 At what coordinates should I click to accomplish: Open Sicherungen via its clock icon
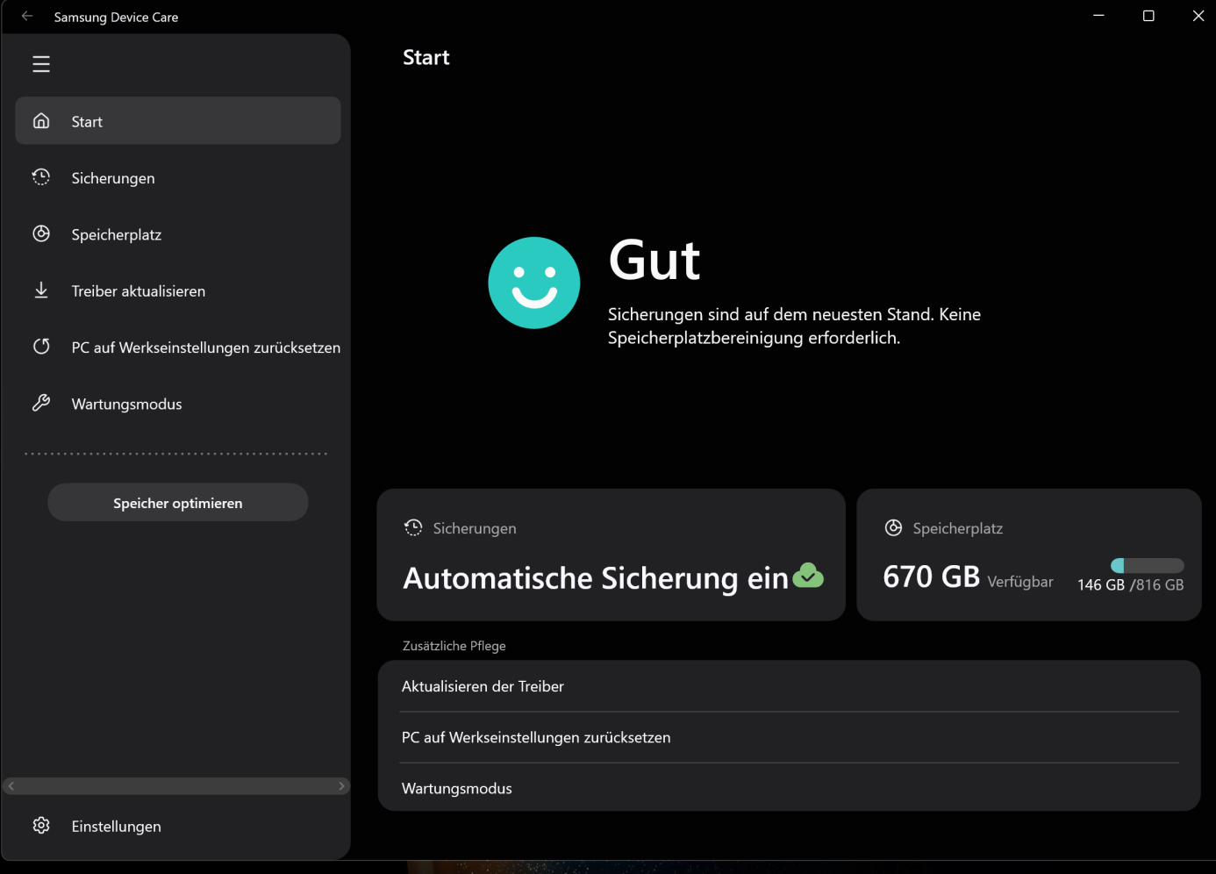pos(40,176)
